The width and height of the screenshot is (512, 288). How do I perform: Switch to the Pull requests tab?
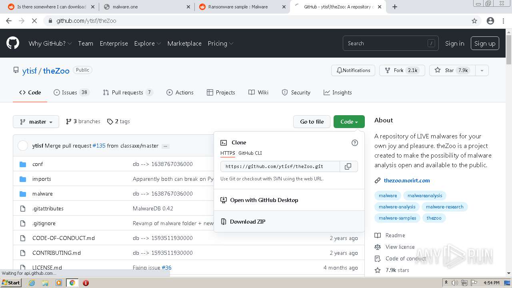(128, 92)
